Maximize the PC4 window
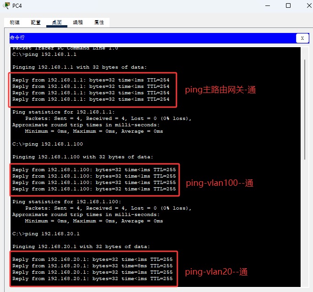Image resolution: width=313 pixels, height=292 pixels. tap(288, 6)
